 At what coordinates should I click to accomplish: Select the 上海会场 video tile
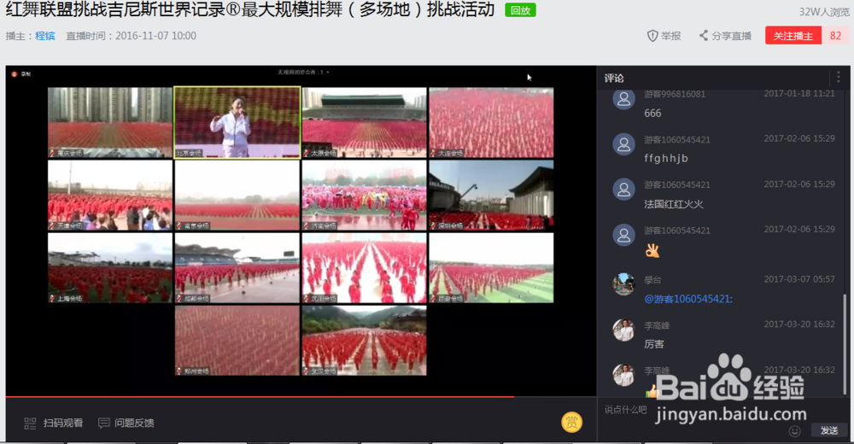pyautogui.click(x=110, y=268)
